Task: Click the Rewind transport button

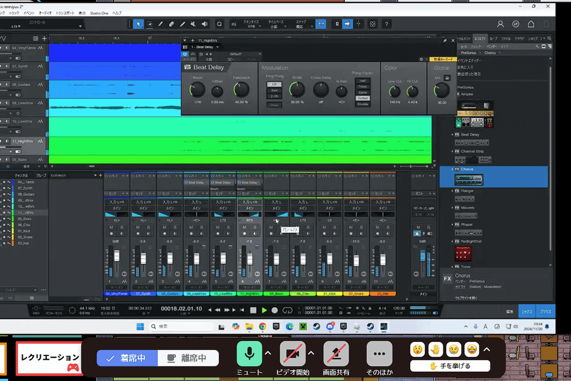Action: (x=218, y=310)
